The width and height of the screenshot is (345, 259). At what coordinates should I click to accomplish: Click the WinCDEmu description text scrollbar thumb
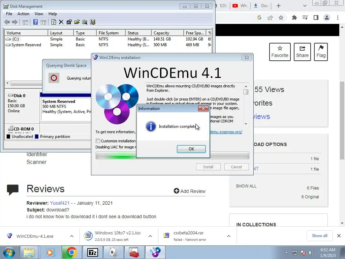[x=246, y=92]
